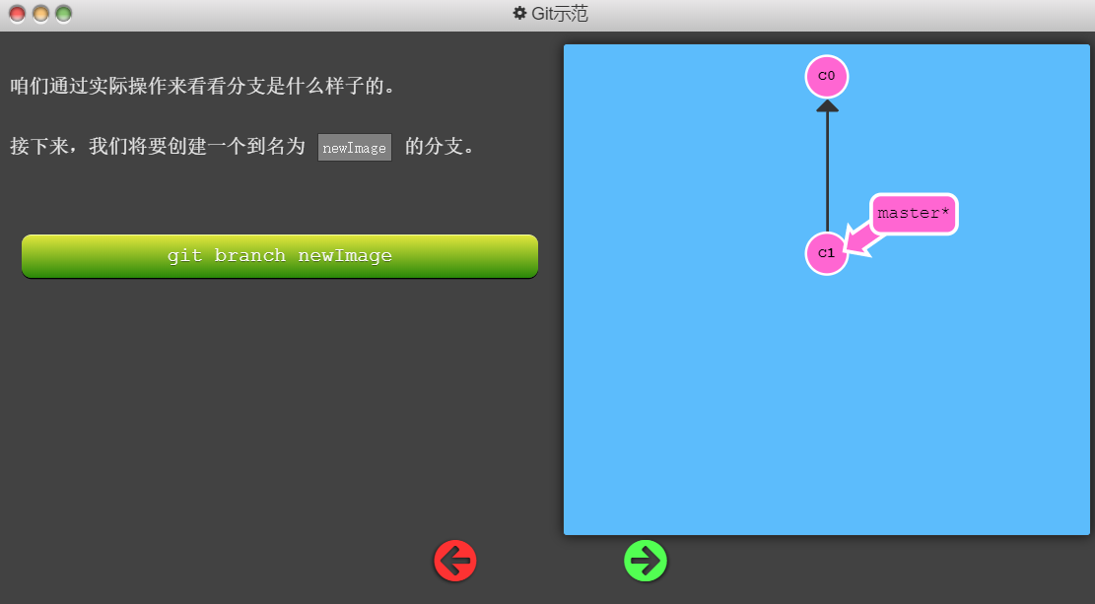The width and height of the screenshot is (1095, 604).
Task: Click the black arrowhead below C0
Action: coord(827,105)
